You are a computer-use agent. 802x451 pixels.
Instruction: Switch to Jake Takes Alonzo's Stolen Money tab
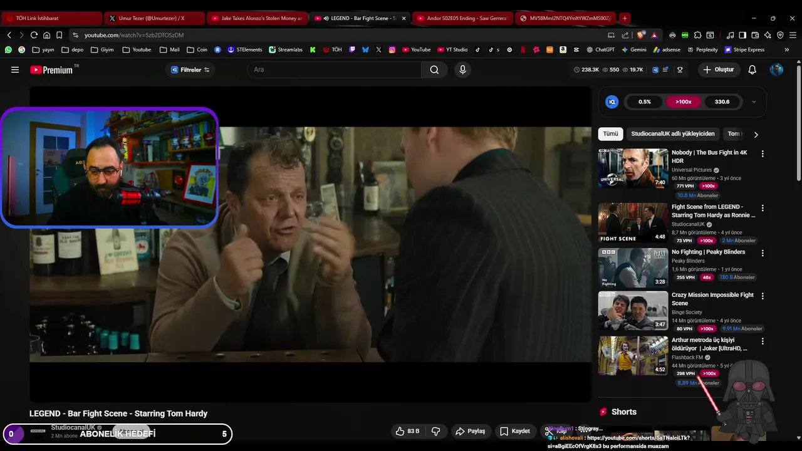pyautogui.click(x=257, y=18)
